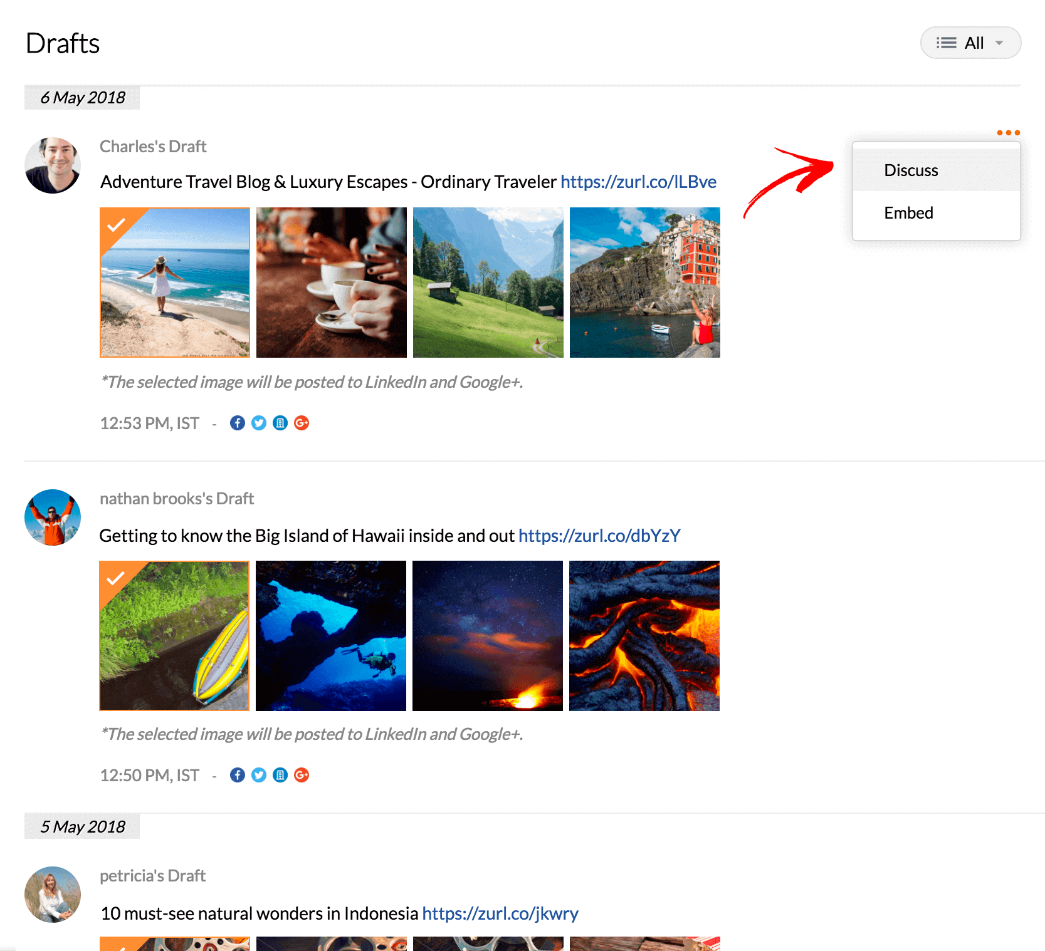Click the Charles's Draft title
The width and height of the screenshot is (1045, 951).
point(153,147)
